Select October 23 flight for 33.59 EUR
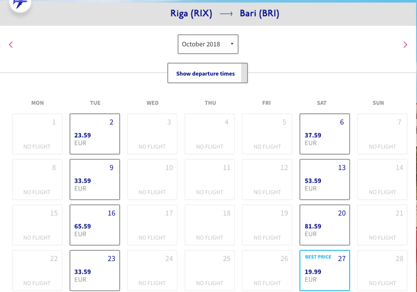 tap(95, 270)
